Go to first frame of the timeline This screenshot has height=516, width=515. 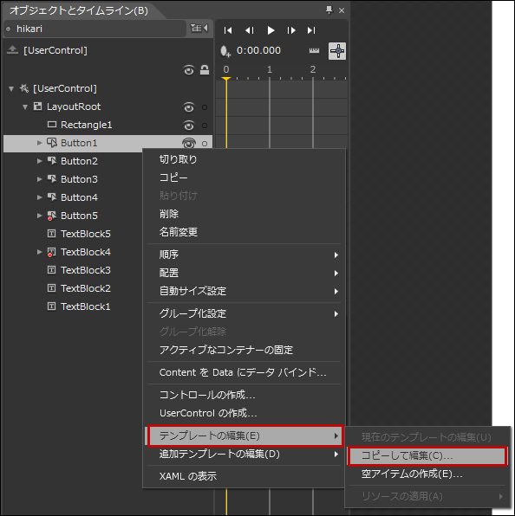coord(228,30)
